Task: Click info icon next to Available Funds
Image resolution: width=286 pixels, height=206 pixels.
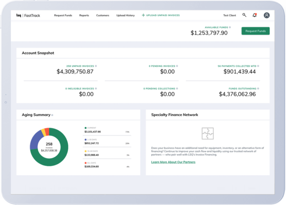Action: (229, 28)
